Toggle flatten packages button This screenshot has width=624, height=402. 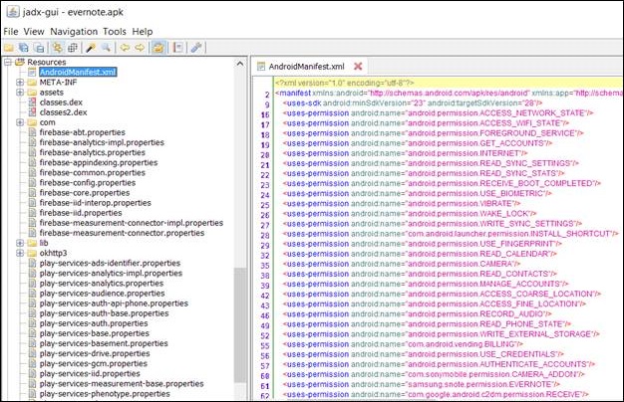point(72,47)
